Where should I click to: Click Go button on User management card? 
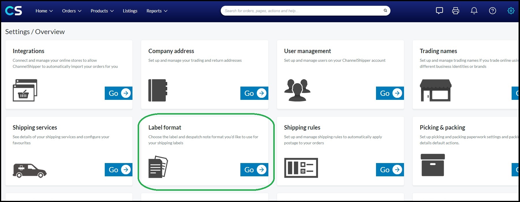(390, 93)
